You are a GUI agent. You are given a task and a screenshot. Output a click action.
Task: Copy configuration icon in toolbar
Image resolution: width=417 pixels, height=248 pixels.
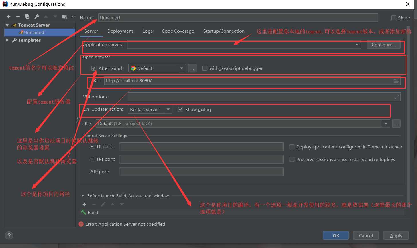pos(27,17)
